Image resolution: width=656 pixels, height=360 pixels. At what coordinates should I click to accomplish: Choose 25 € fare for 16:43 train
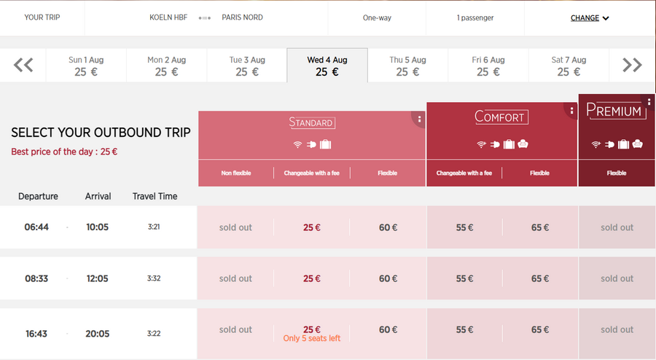[x=312, y=329]
